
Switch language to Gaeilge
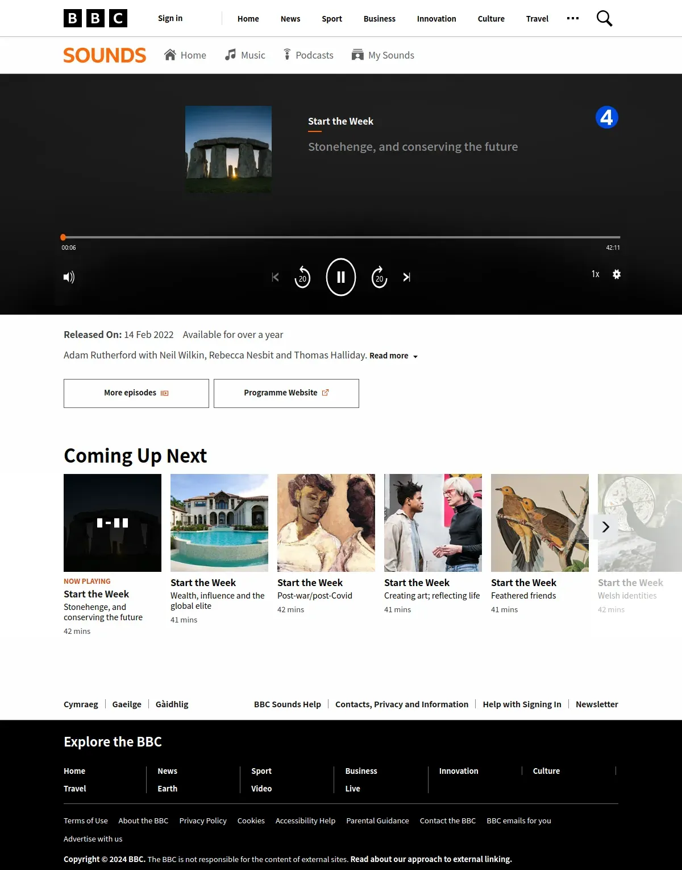[127, 704]
